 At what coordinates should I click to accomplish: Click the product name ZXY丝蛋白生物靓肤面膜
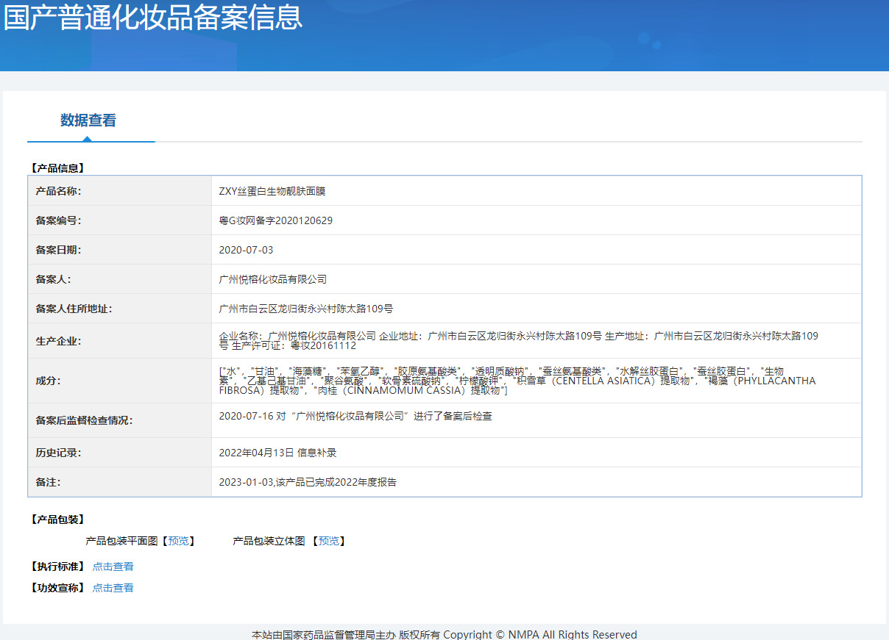272,191
